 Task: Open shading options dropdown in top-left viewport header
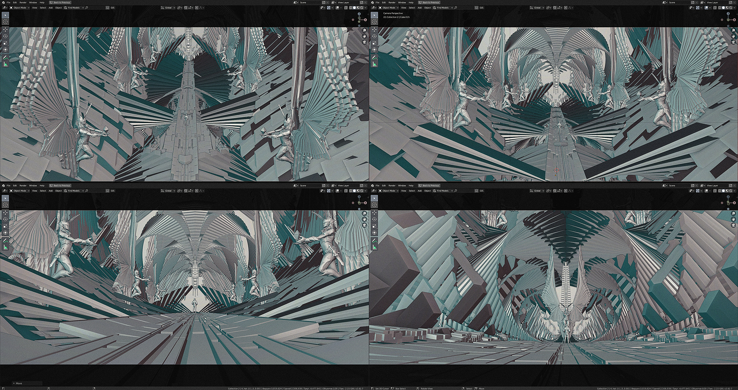pyautogui.click(x=365, y=7)
